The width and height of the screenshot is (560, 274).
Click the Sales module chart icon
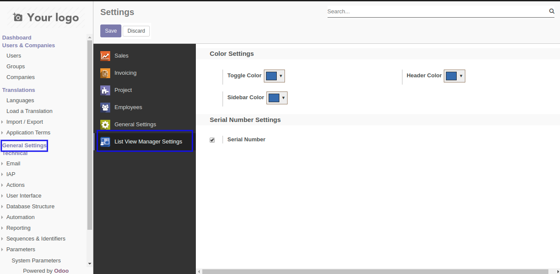point(105,56)
